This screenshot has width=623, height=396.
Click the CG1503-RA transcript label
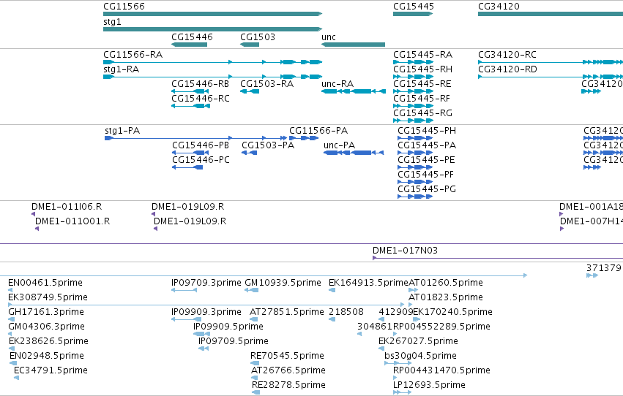click(x=266, y=83)
